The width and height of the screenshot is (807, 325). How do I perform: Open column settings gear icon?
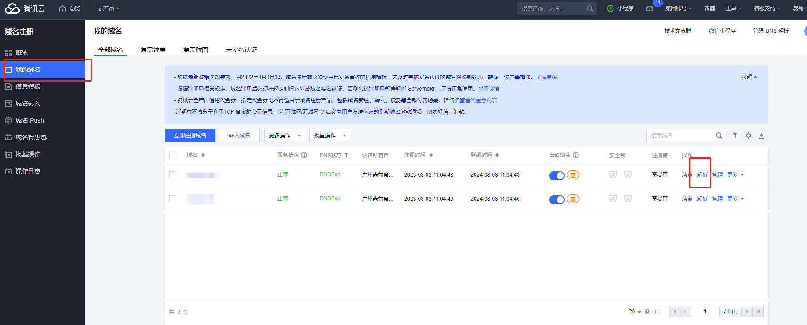[x=748, y=135]
